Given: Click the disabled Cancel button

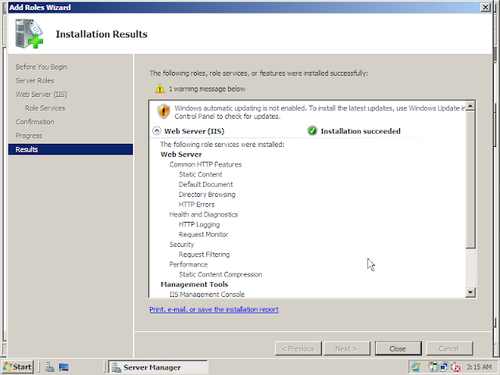Looking at the screenshot, I should pyautogui.click(x=449, y=348).
